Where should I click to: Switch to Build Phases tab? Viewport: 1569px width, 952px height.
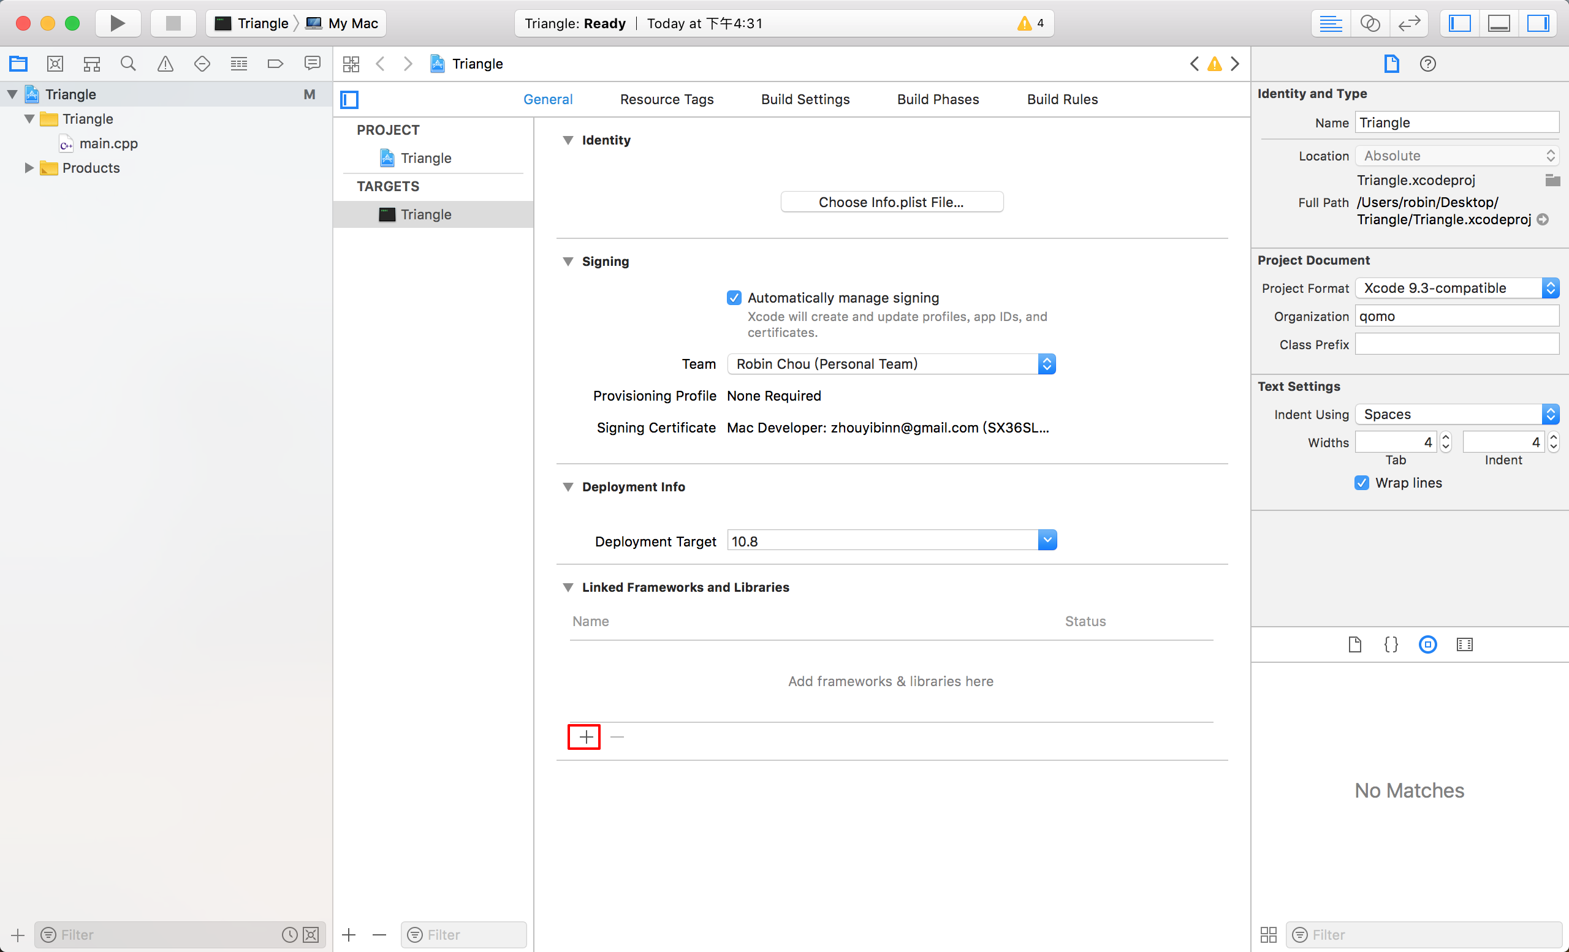click(938, 99)
